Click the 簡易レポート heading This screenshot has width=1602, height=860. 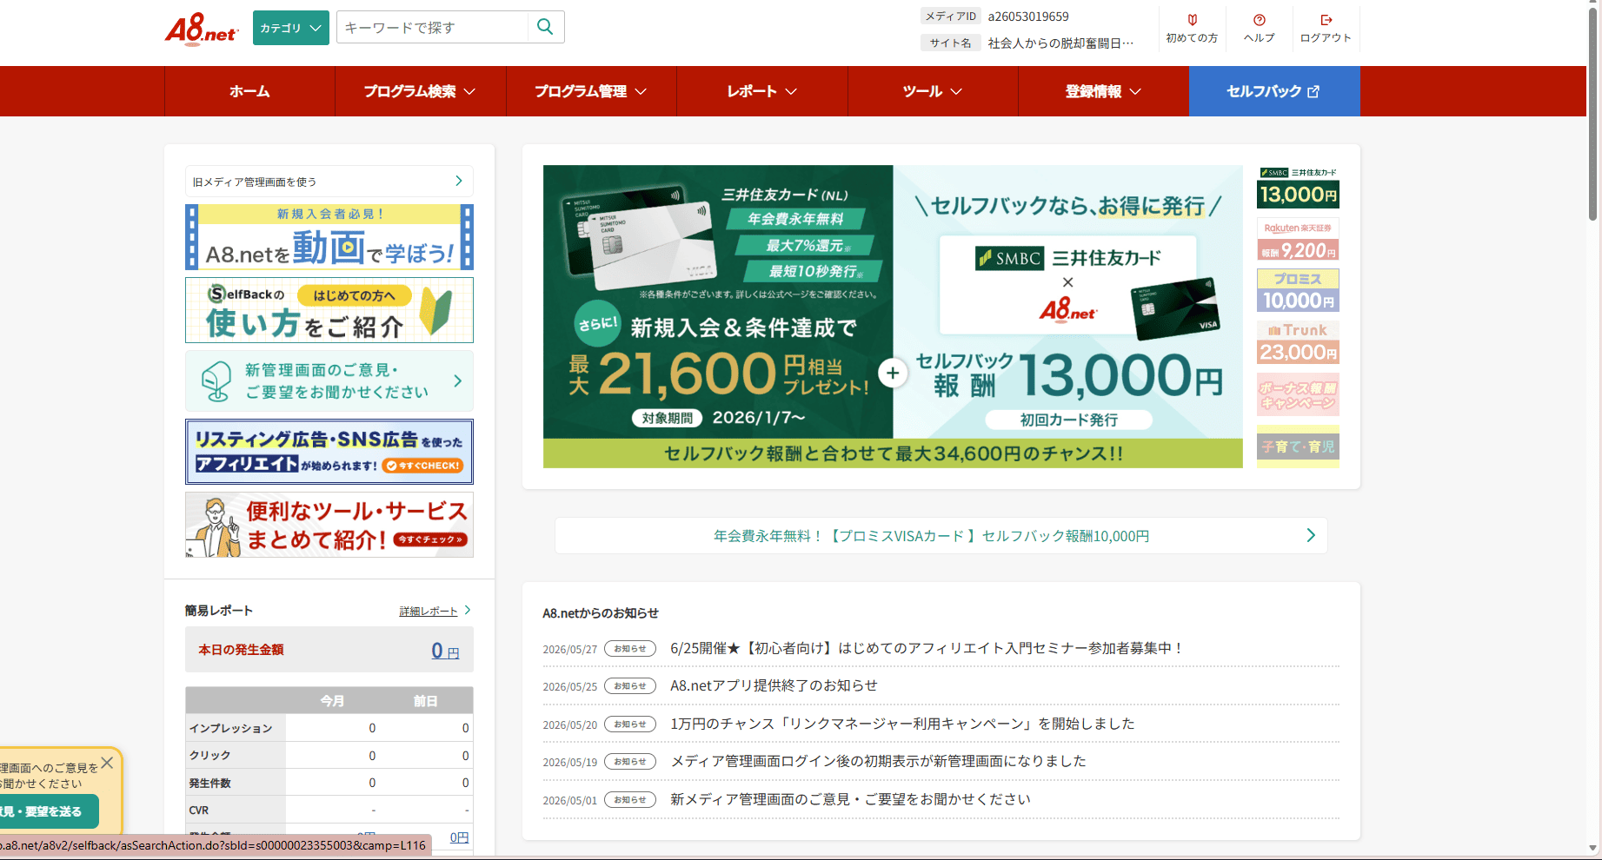click(x=219, y=611)
